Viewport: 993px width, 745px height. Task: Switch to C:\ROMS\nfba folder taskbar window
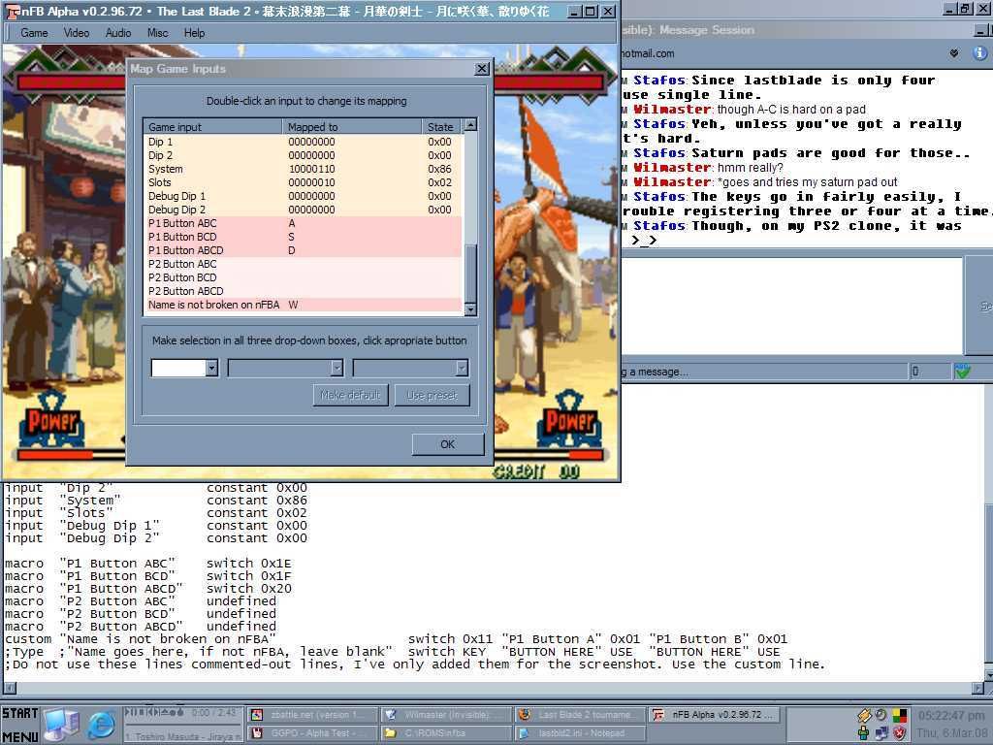coord(446,733)
